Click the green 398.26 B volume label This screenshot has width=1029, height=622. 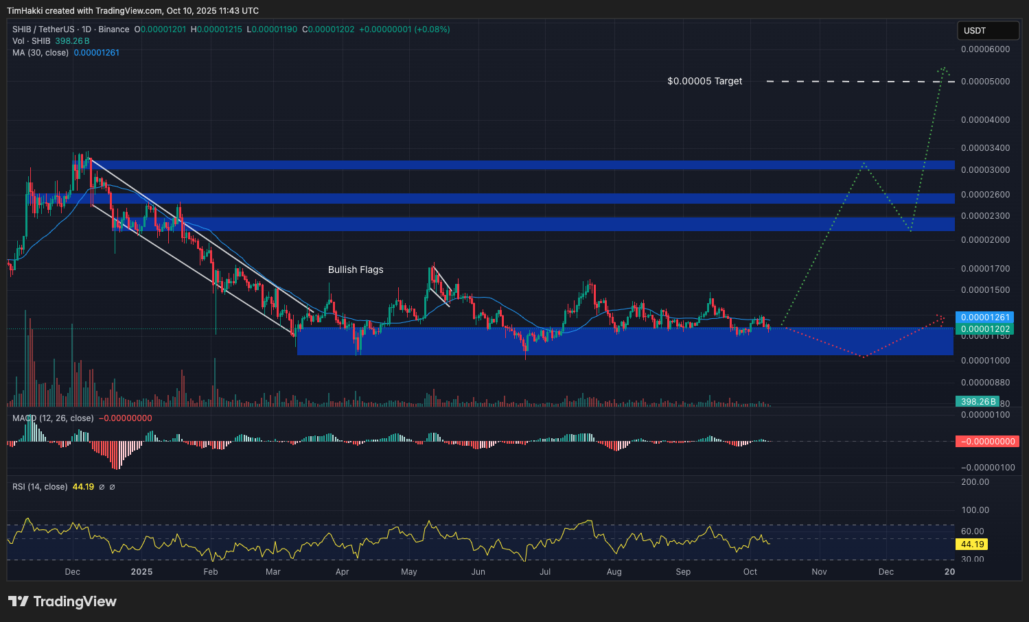[x=978, y=401]
